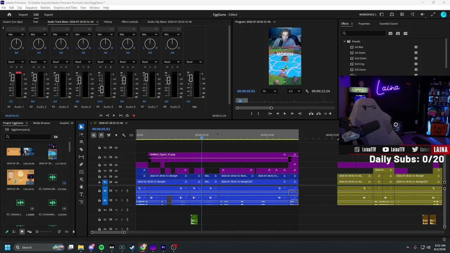This screenshot has width=450, height=253.
Task: Select the Untitled_Export_V1.png clip
Action: coord(218,157)
